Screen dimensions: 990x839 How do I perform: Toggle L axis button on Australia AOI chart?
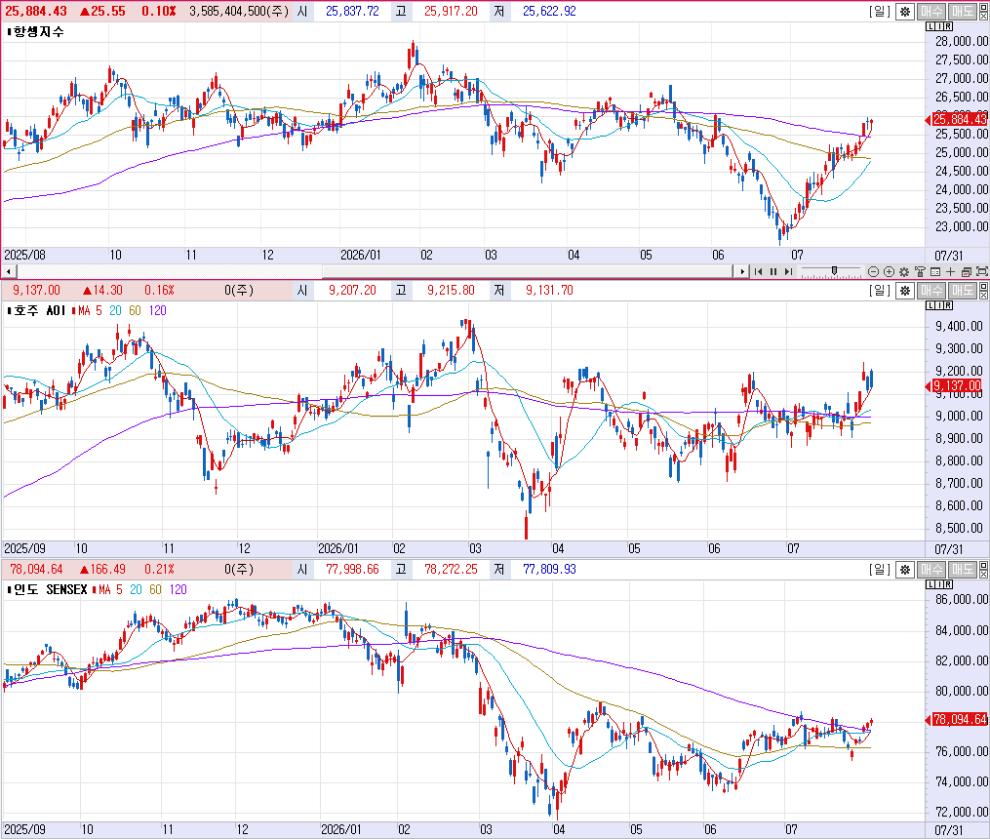931,305
